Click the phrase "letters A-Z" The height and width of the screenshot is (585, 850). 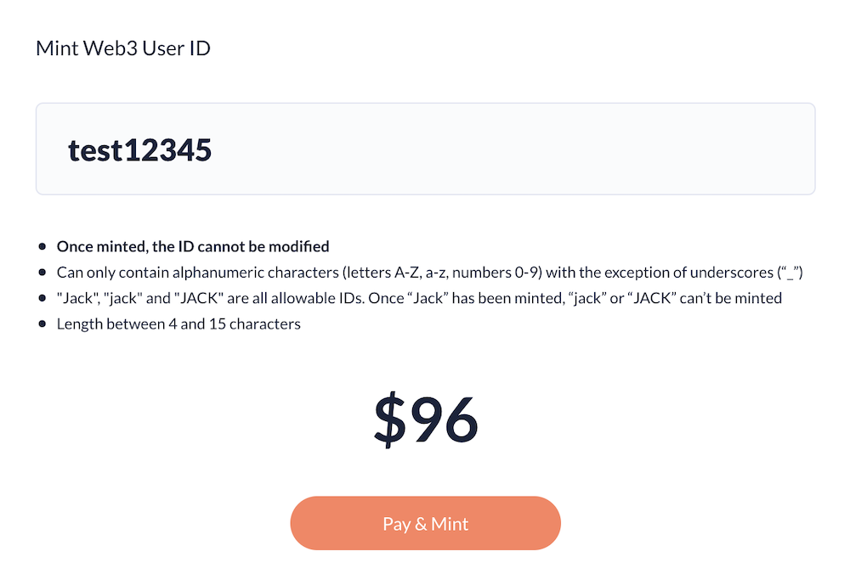pyautogui.click(x=409, y=273)
